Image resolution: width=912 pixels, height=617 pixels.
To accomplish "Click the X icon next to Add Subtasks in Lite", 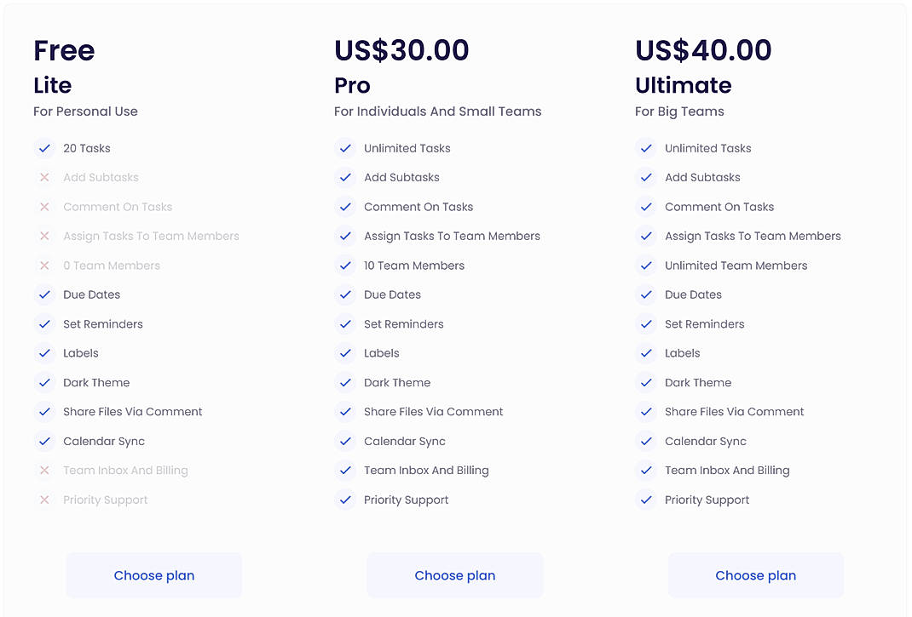I will click(x=44, y=177).
